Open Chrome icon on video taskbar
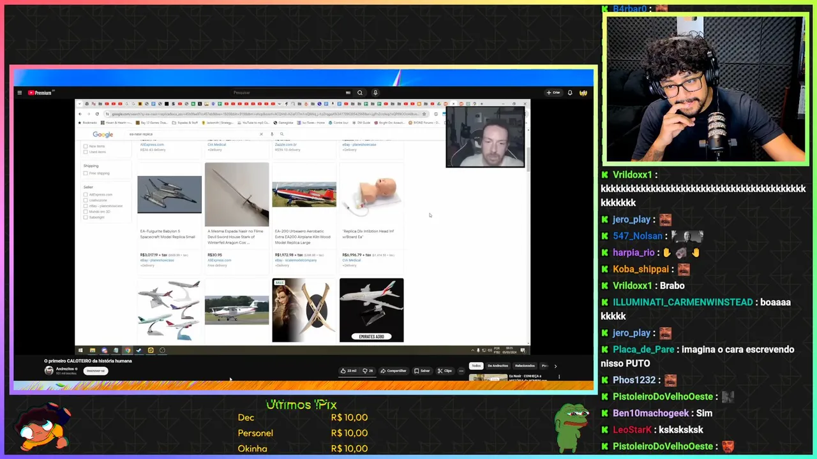The image size is (817, 459). tap(128, 350)
